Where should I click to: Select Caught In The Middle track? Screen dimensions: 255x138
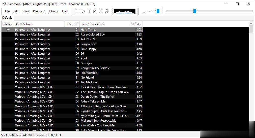[x=72, y=68]
